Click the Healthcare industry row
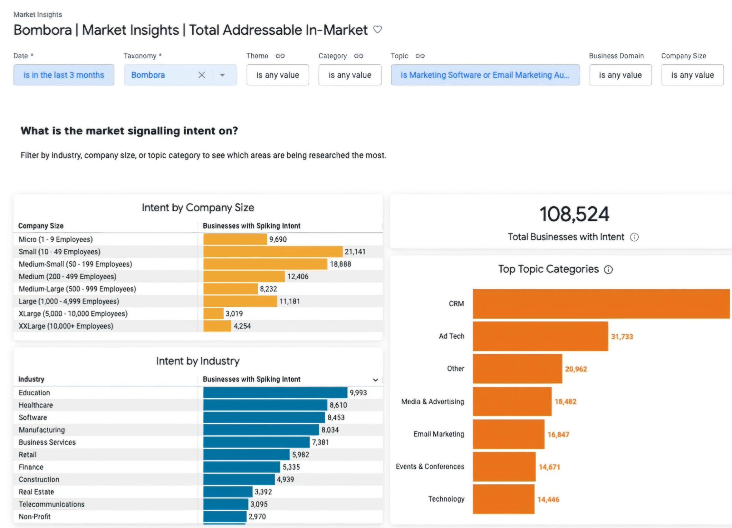Screen dimensions: 732x528 point(198,405)
